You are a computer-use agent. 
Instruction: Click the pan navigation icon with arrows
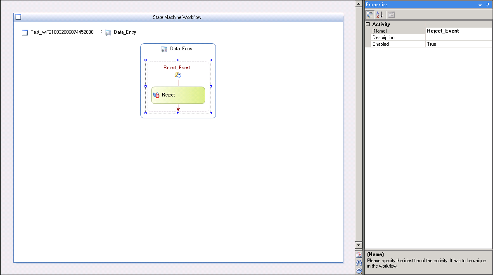tap(359, 270)
